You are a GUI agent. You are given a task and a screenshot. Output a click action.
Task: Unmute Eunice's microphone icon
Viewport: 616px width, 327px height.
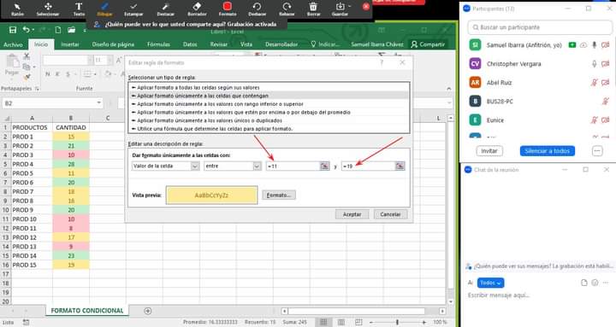click(x=594, y=120)
